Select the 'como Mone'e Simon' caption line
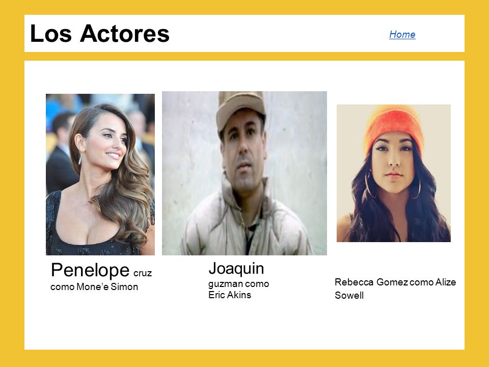The image size is (489, 367). click(x=94, y=287)
